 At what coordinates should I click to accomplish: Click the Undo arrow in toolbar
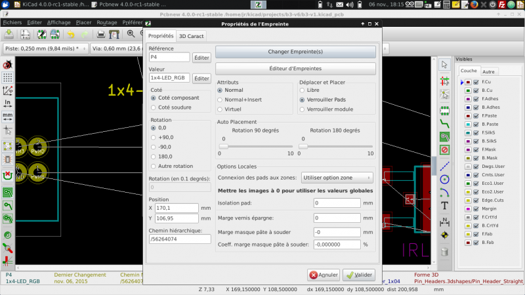point(71,34)
